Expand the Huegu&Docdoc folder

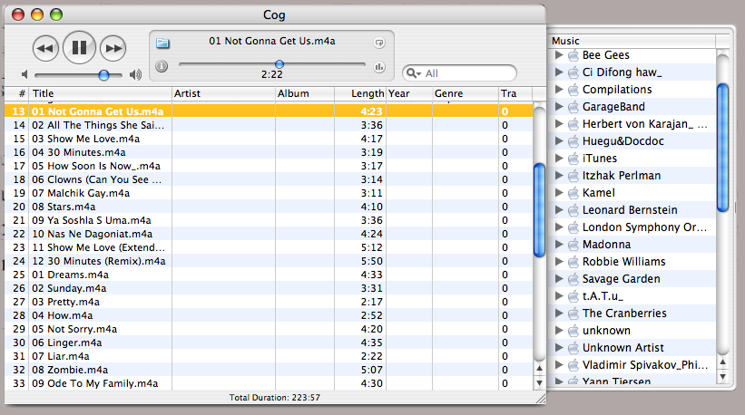click(x=559, y=140)
